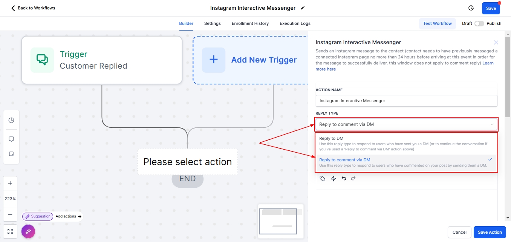
Task: Undo using the editor undo arrow
Action: click(x=344, y=179)
